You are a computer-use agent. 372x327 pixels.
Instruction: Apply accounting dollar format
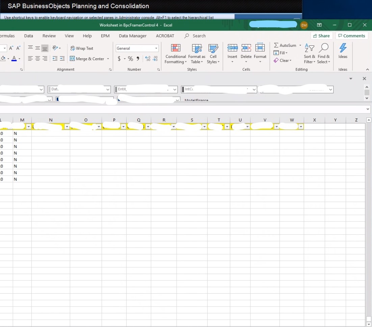(119, 59)
